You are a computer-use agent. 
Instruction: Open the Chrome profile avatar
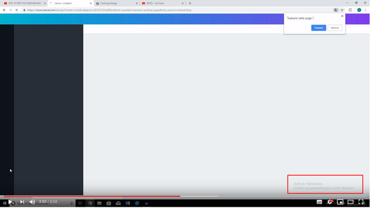click(359, 10)
